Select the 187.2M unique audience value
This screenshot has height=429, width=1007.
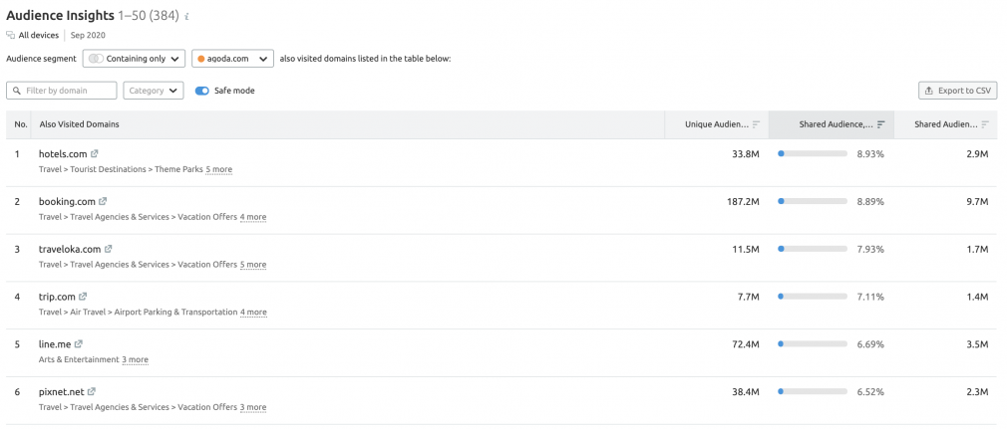(x=743, y=201)
